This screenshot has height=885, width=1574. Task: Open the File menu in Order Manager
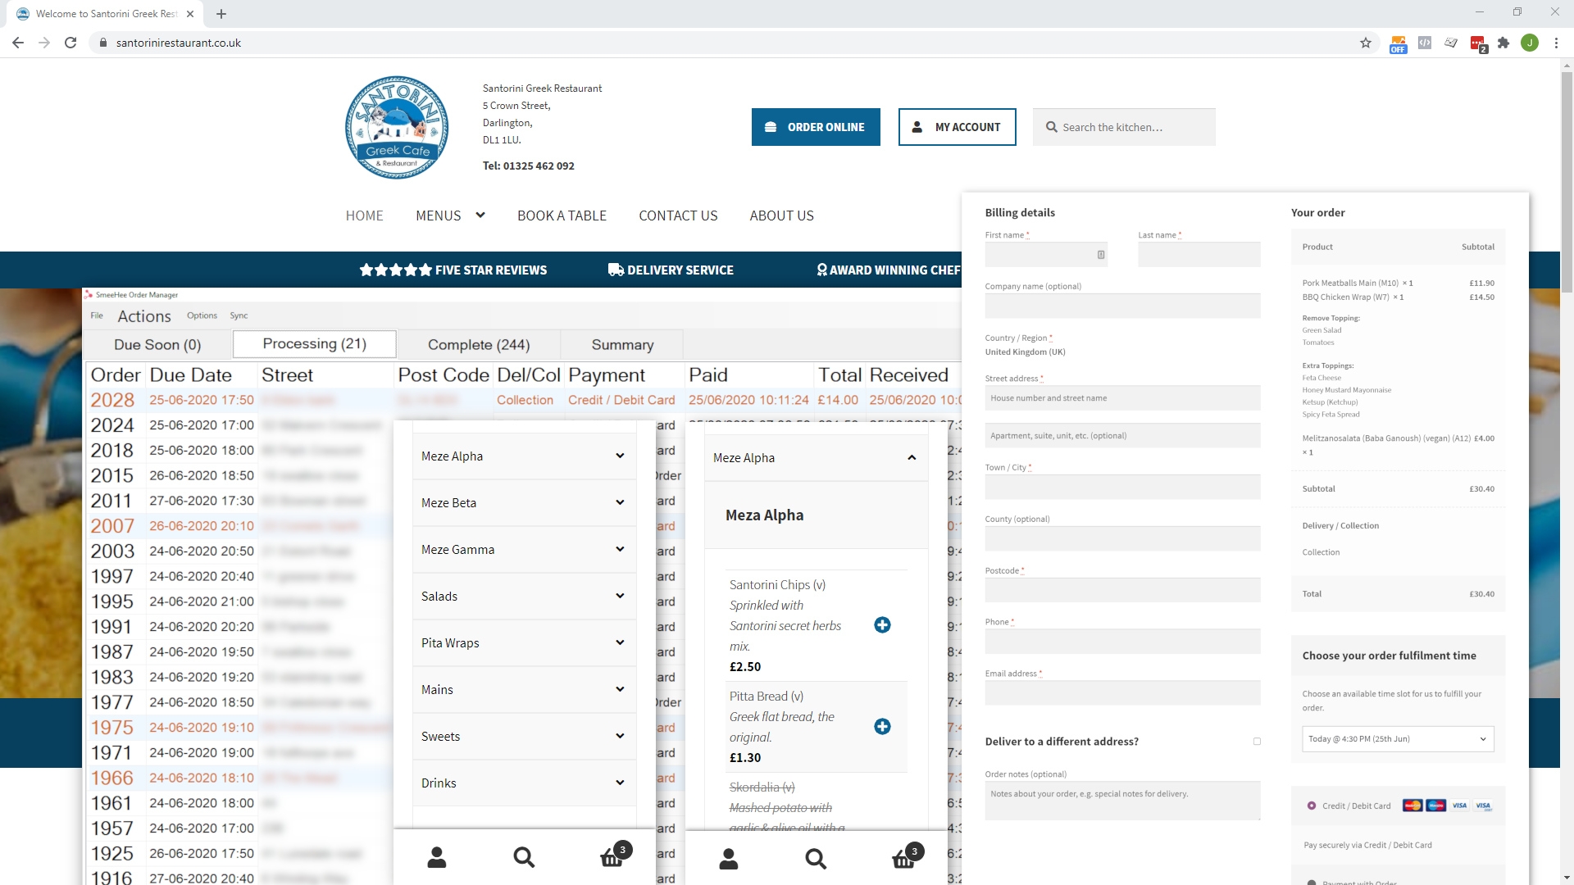click(x=97, y=315)
